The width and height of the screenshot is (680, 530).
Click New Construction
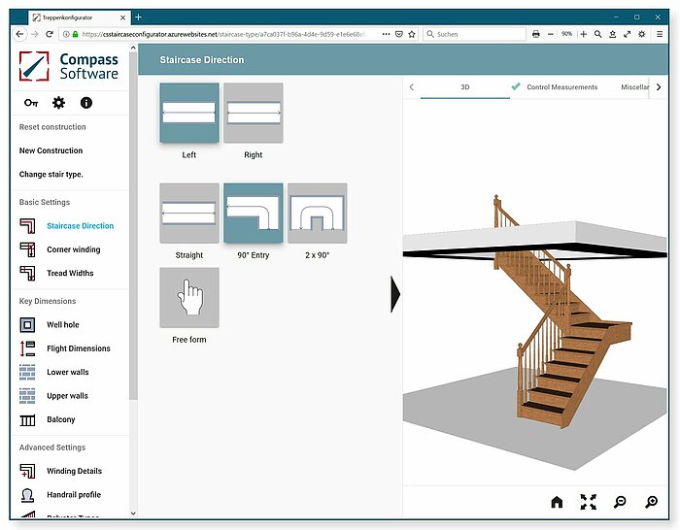51,150
